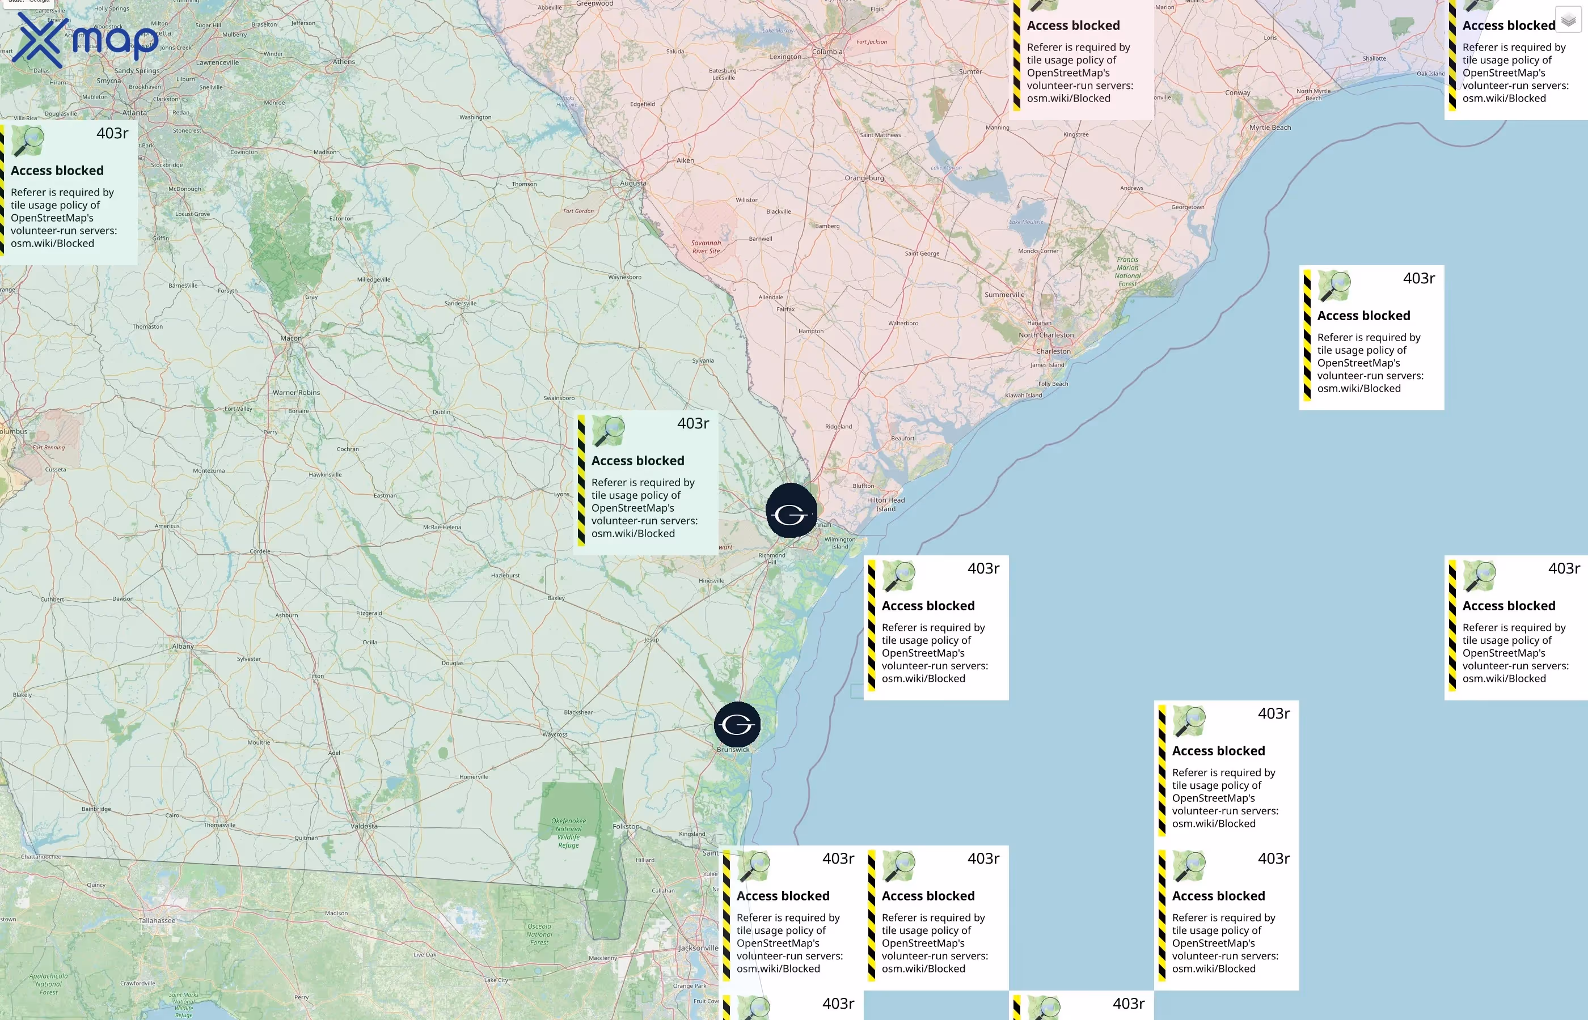Click the Georgetown city label

[1188, 207]
